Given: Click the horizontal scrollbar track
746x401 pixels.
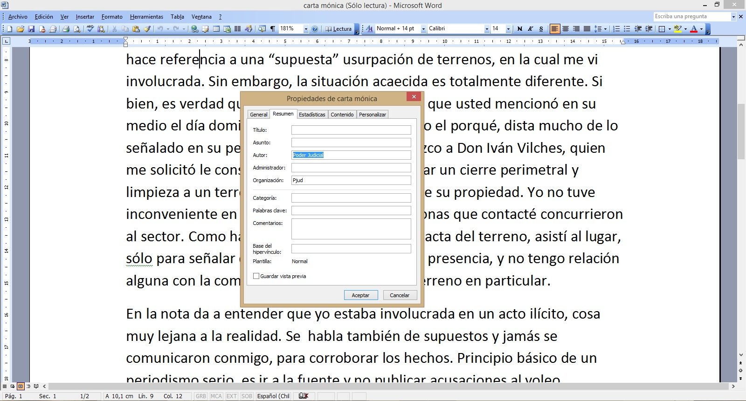Looking at the screenshot, I should click(389, 386).
